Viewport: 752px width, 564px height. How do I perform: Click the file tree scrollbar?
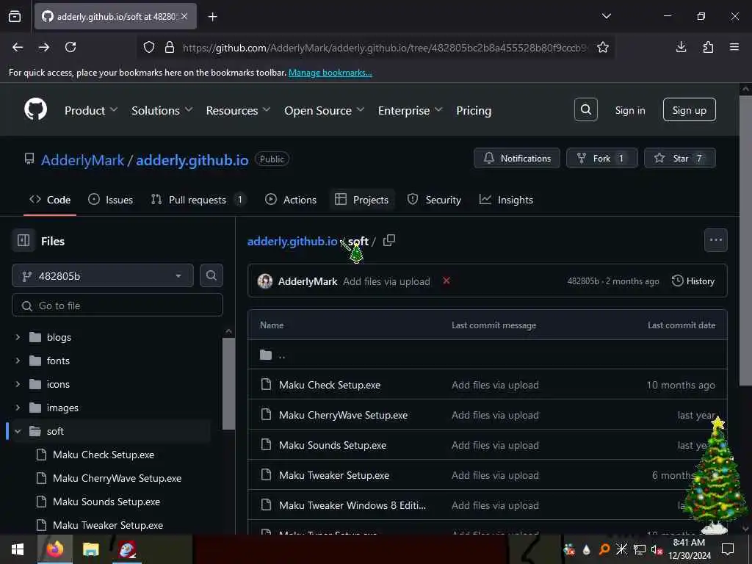point(229,383)
